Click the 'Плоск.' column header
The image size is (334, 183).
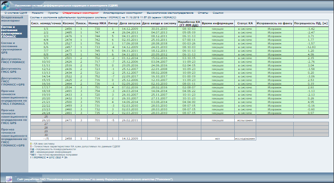[81, 23]
